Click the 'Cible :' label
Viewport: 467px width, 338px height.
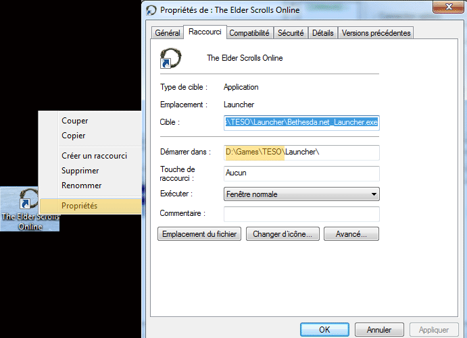pyautogui.click(x=170, y=122)
